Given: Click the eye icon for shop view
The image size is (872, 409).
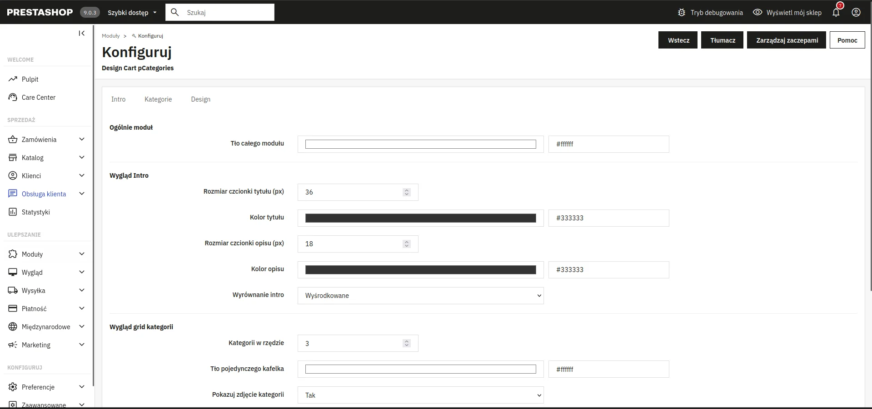Looking at the screenshot, I should [x=757, y=12].
